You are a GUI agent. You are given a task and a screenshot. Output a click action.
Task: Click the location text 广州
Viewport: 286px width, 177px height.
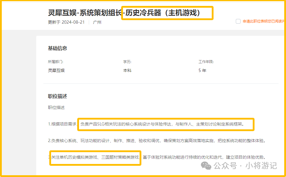(97, 22)
